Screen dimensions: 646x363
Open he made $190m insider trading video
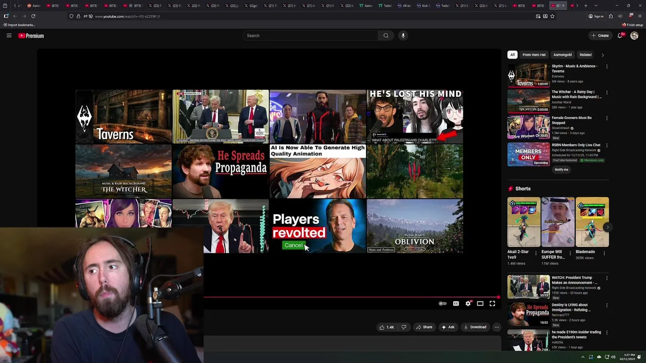tap(528, 340)
